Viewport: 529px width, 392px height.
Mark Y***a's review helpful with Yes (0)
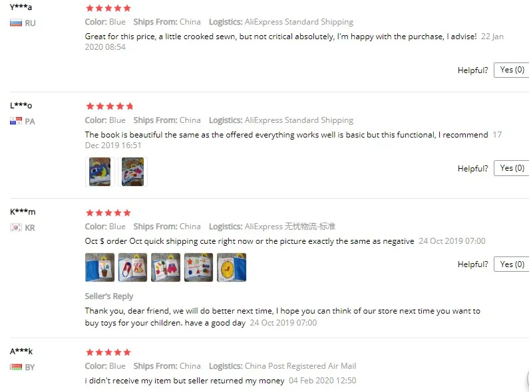(512, 70)
